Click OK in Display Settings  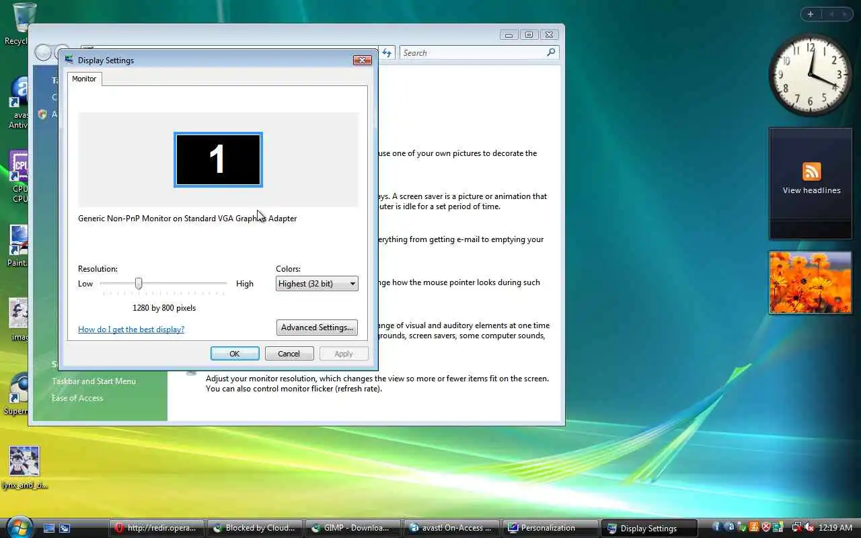point(235,354)
